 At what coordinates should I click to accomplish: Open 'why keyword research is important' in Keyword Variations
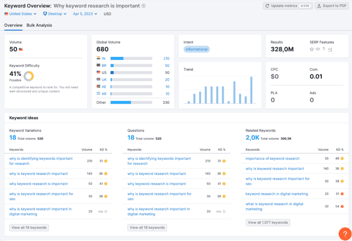pos(38,184)
